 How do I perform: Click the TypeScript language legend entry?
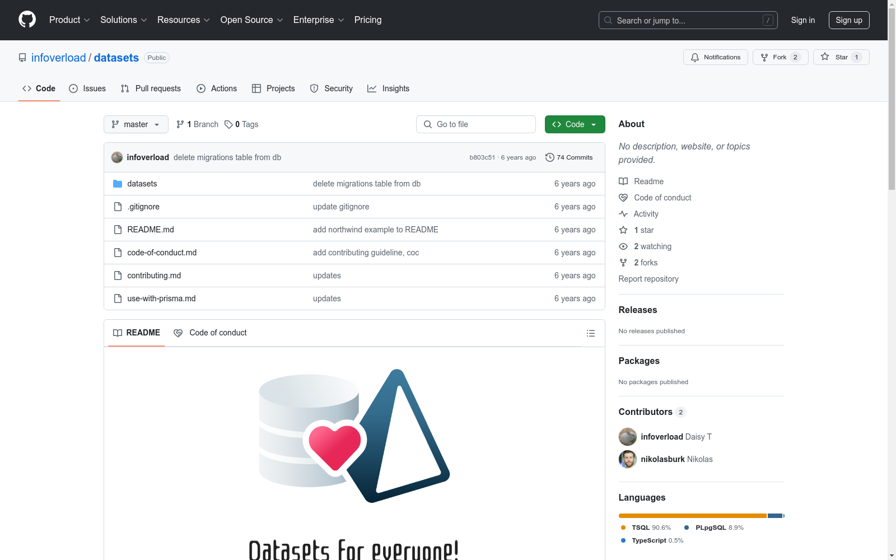pos(652,540)
